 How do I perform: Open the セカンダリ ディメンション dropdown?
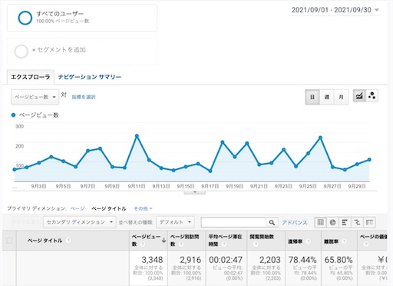click(80, 222)
